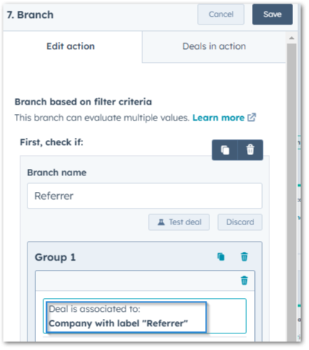The image size is (309, 350).
Task: Click the 7. Branch panel title
Action: tap(30, 14)
